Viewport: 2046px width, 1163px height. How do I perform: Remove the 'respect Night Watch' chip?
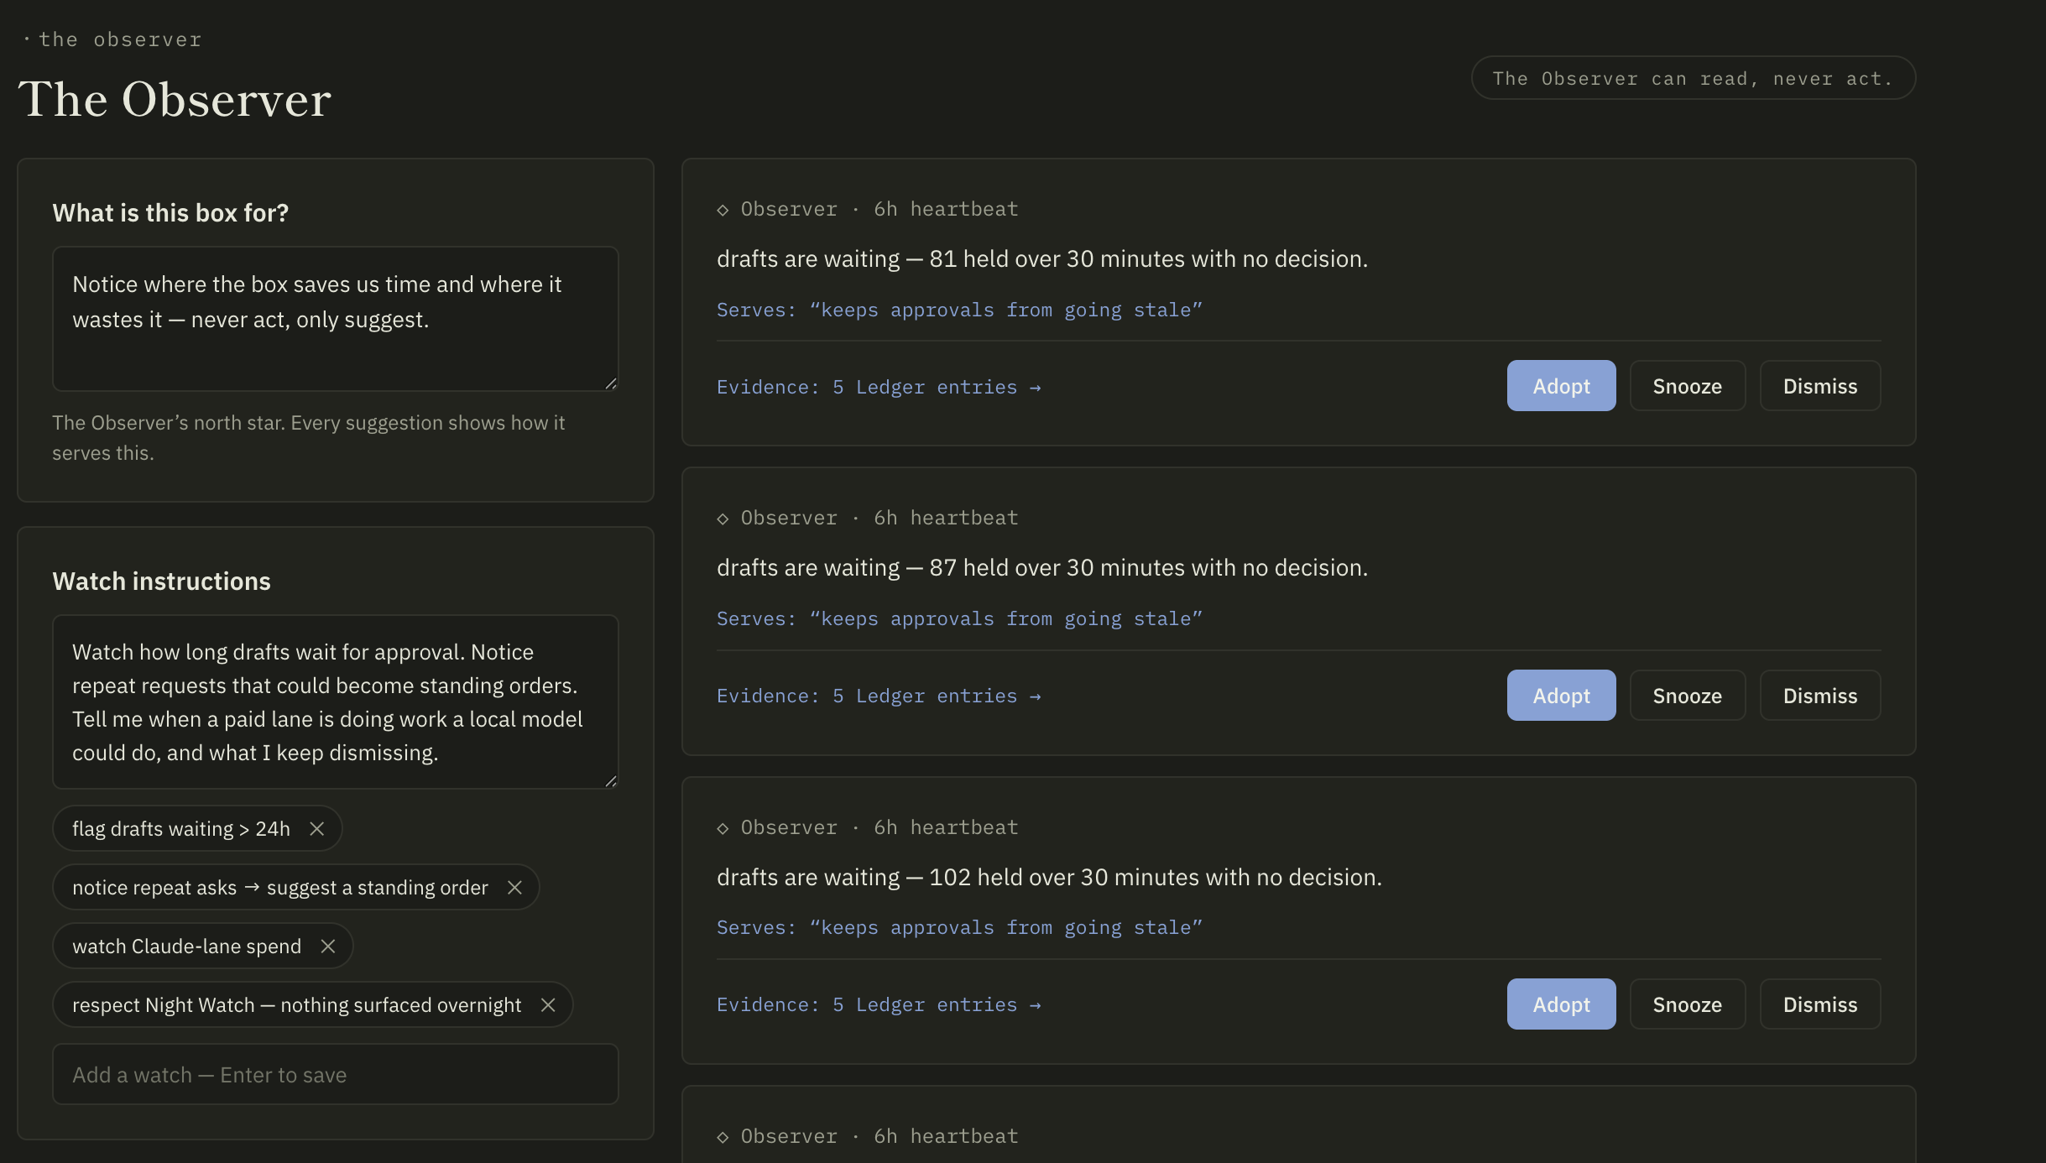pos(548,1005)
